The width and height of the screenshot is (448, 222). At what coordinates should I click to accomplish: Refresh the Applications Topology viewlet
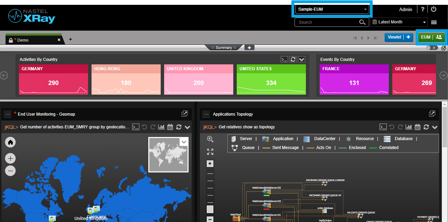pyautogui.click(x=426, y=127)
